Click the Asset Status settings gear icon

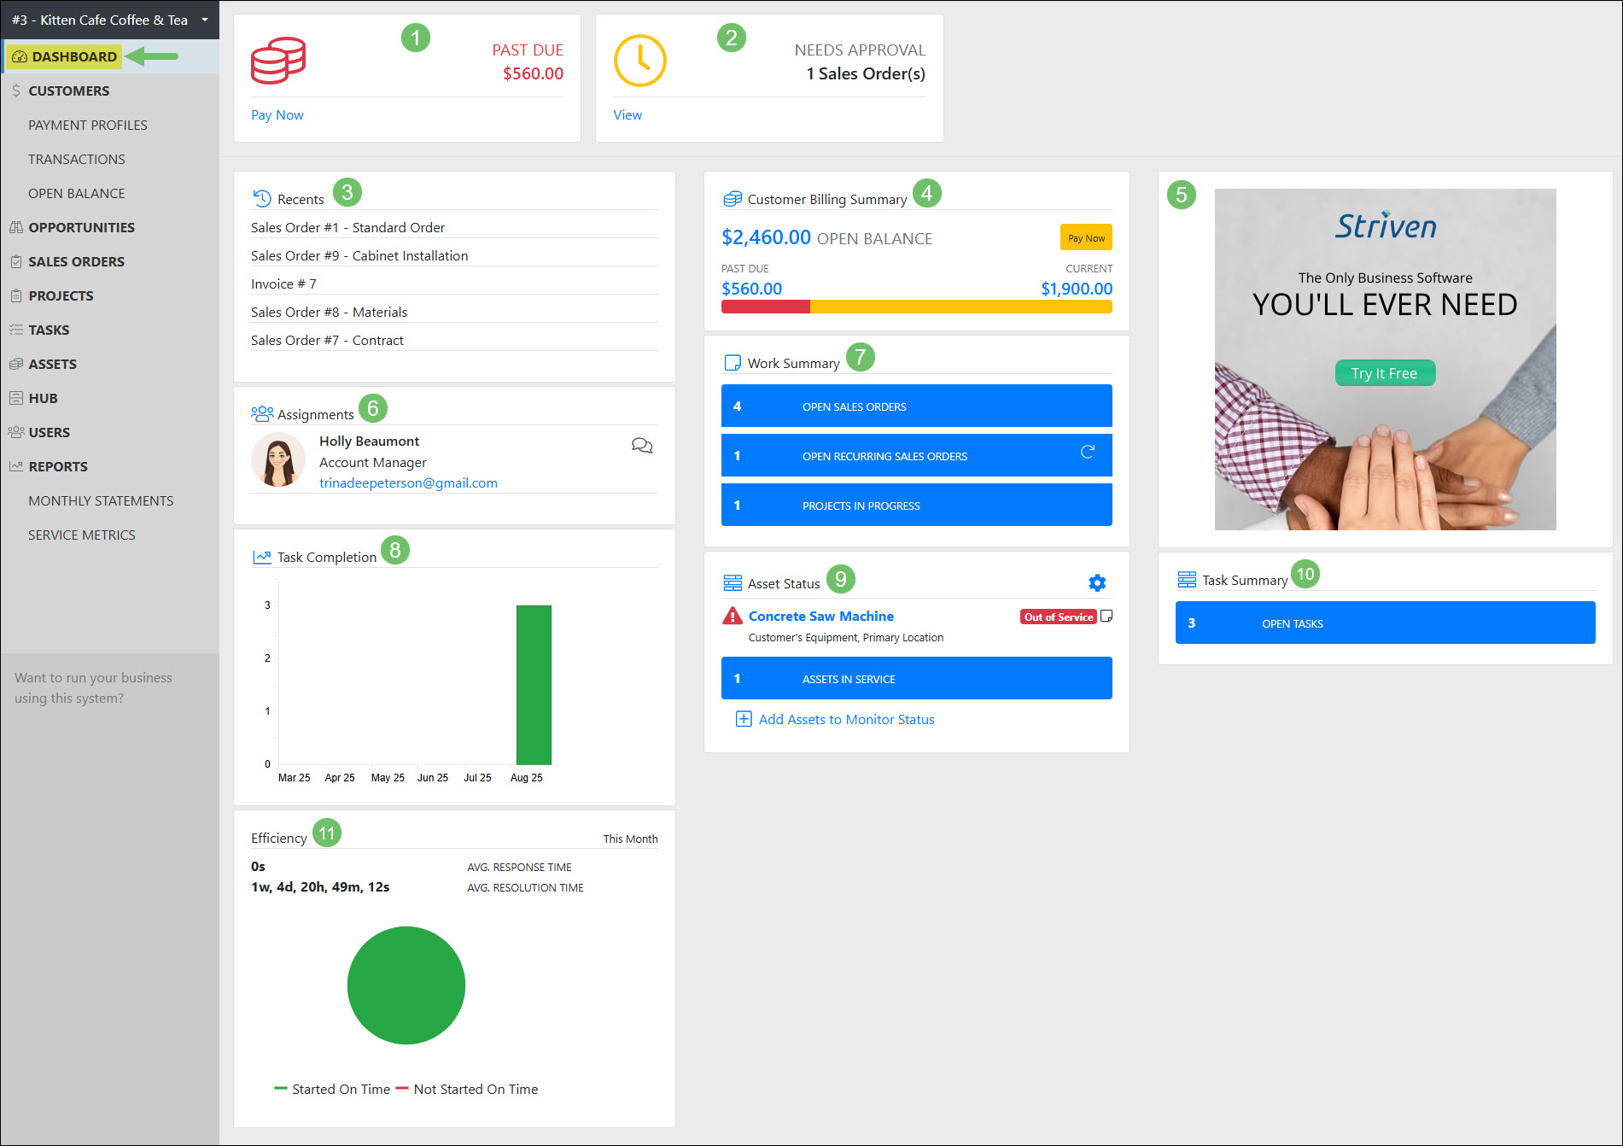tap(1097, 582)
